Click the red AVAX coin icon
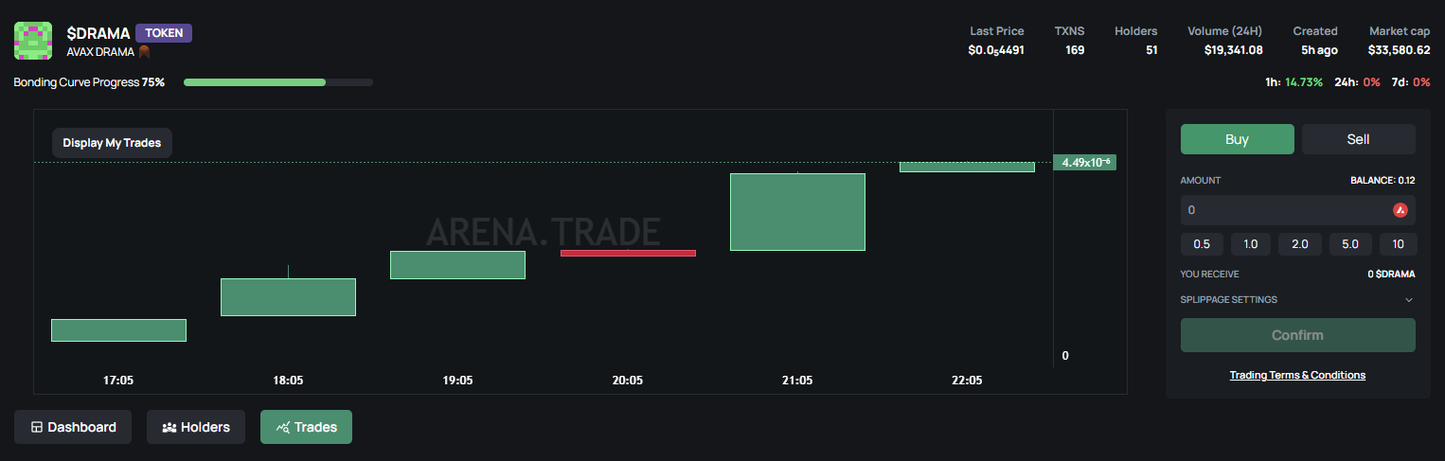The height and width of the screenshot is (461, 1445). tap(1400, 210)
